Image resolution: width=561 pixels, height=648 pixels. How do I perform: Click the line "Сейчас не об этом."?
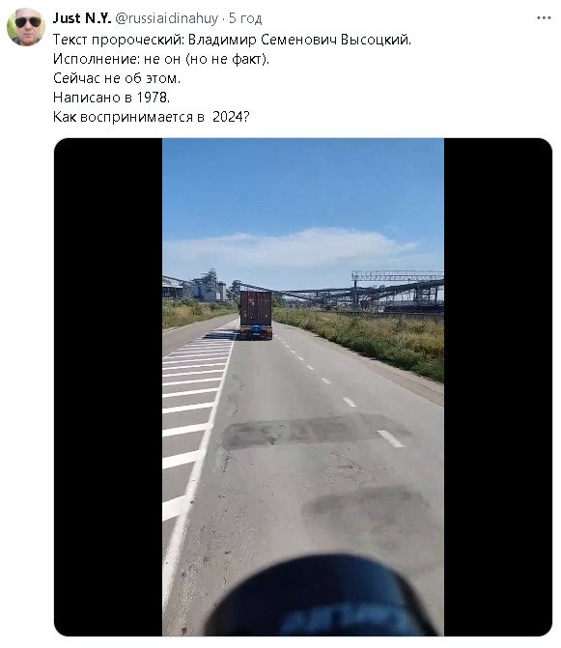point(117,78)
